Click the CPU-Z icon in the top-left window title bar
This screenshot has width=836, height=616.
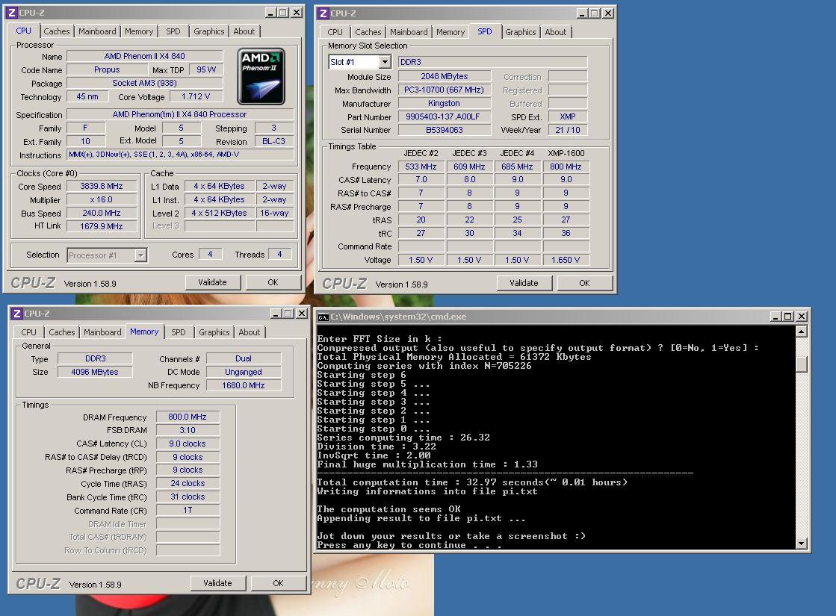click(x=12, y=12)
